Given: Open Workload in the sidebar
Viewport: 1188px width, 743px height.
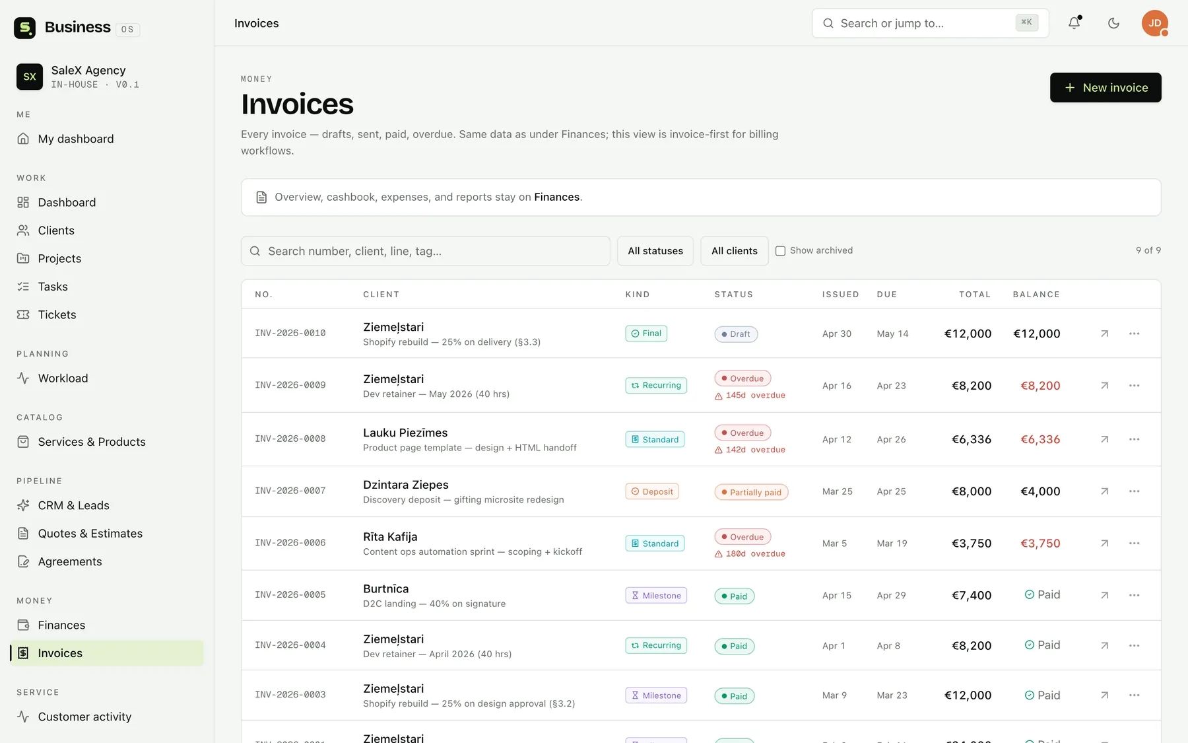Looking at the screenshot, I should (107, 378).
